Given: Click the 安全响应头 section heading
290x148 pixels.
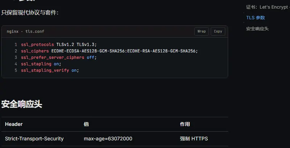Looking at the screenshot, I should (x=22, y=105).
